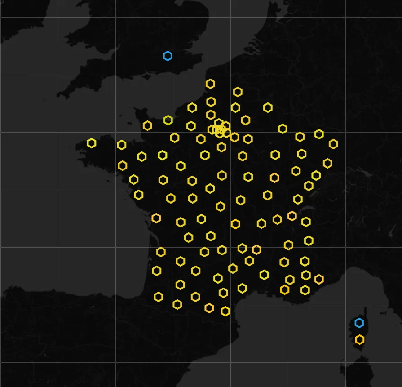The image size is (402, 387).
Task: Select the westernmost marker at Brittany's tip
Action: [92, 142]
